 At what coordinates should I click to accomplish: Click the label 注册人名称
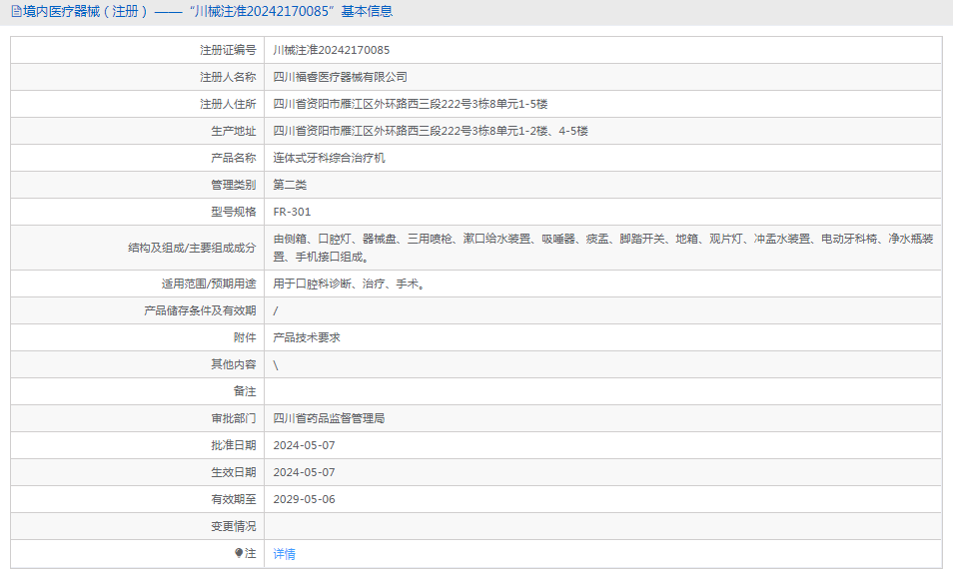tap(228, 77)
